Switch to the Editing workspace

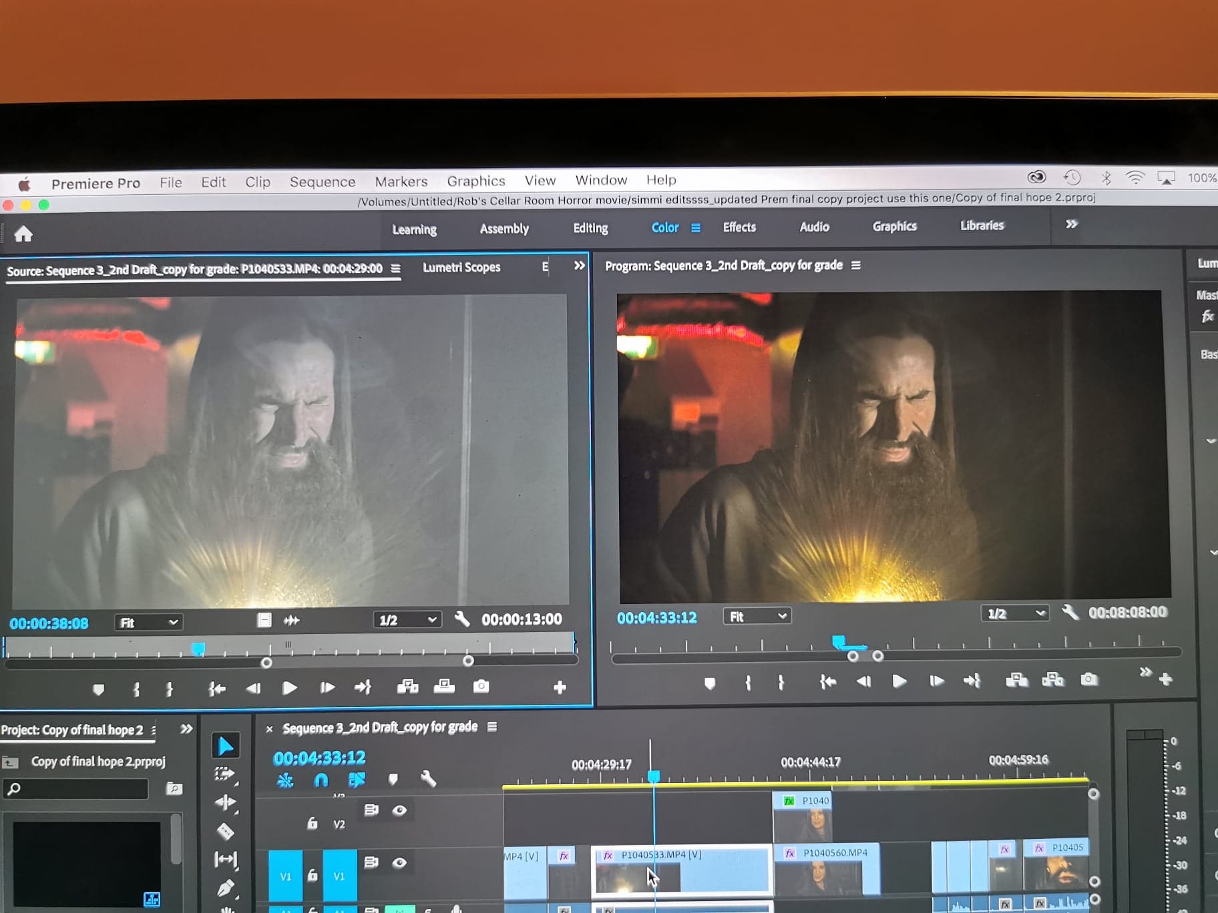(590, 228)
